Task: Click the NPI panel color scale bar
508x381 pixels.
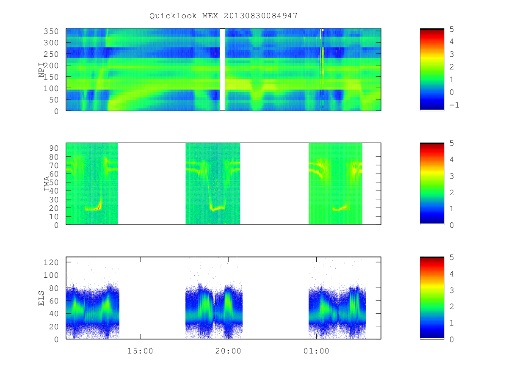Action: [x=432, y=69]
